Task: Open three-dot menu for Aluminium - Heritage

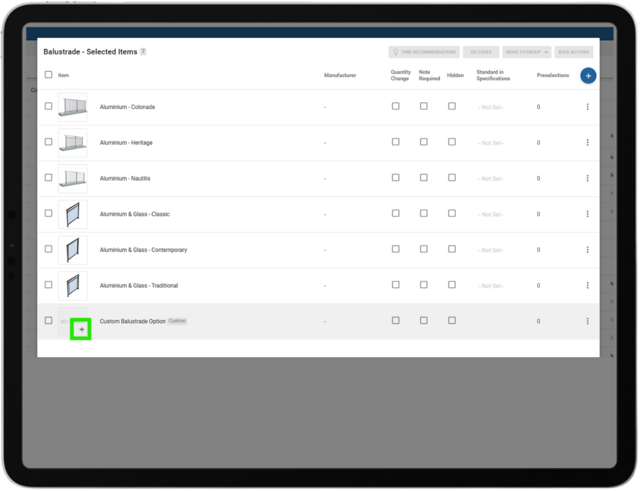Action: tap(587, 142)
